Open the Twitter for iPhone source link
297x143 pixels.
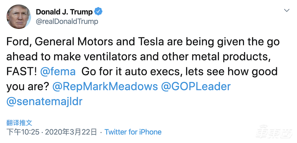click(133, 132)
